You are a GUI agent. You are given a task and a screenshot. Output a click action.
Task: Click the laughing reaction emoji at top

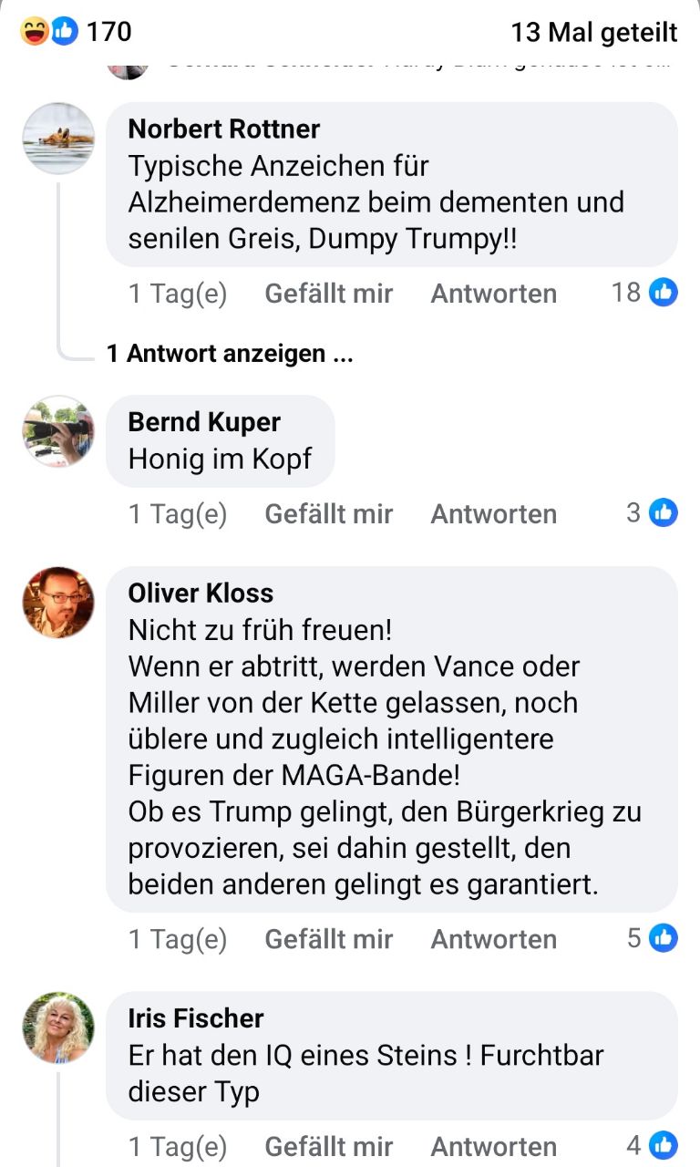click(x=35, y=32)
